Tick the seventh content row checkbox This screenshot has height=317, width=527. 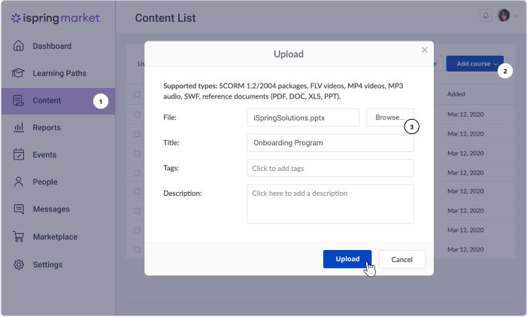(137, 230)
